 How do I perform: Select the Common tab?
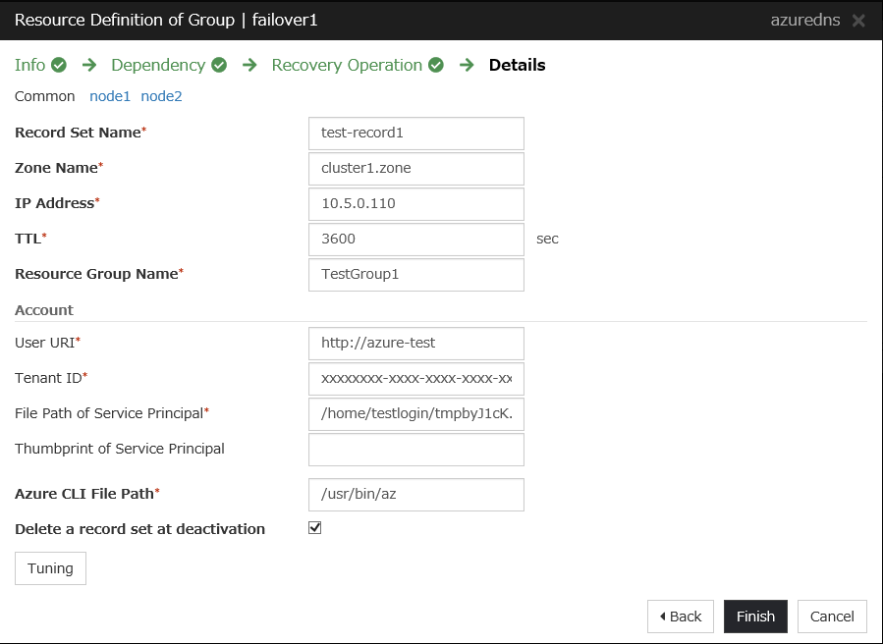[45, 96]
